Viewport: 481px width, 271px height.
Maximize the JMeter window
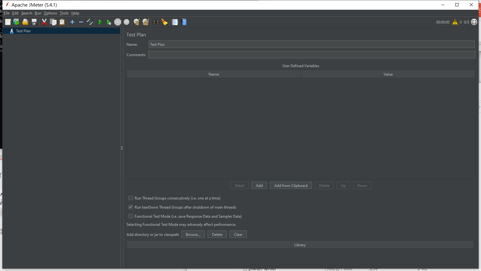[x=457, y=5]
